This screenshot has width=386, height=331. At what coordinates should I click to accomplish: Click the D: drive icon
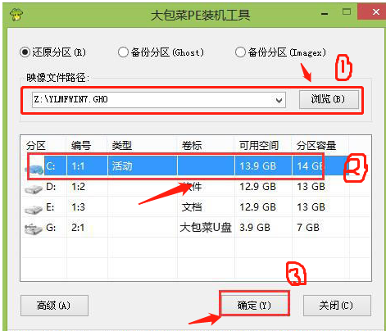(x=34, y=188)
